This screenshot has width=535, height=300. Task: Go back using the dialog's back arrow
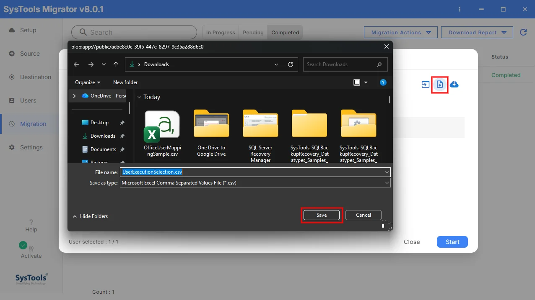pyautogui.click(x=76, y=64)
